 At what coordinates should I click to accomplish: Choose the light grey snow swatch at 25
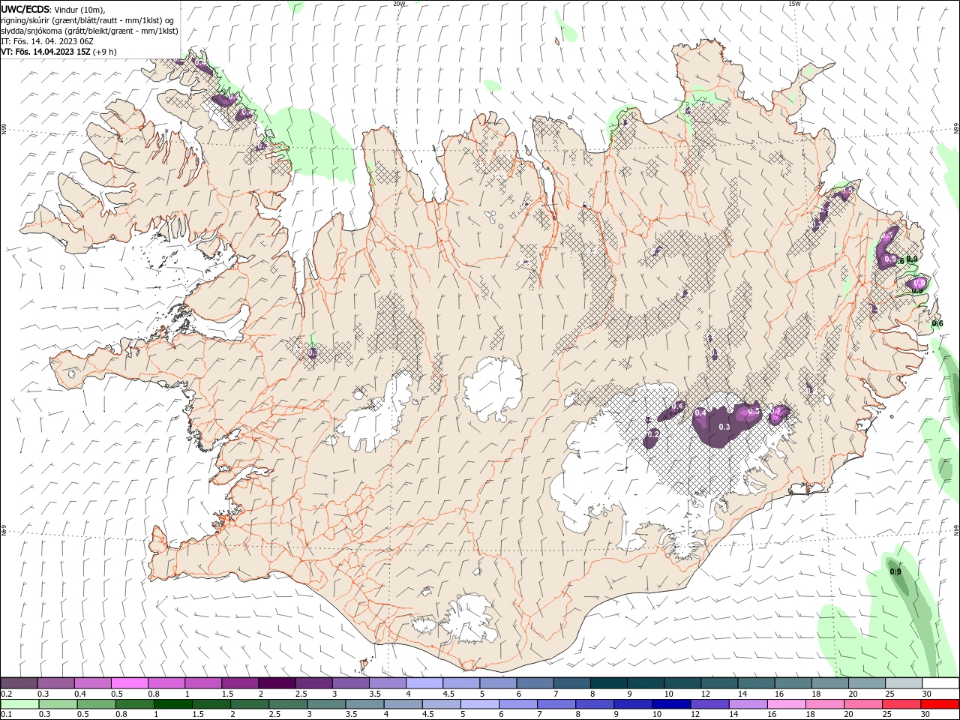click(903, 683)
